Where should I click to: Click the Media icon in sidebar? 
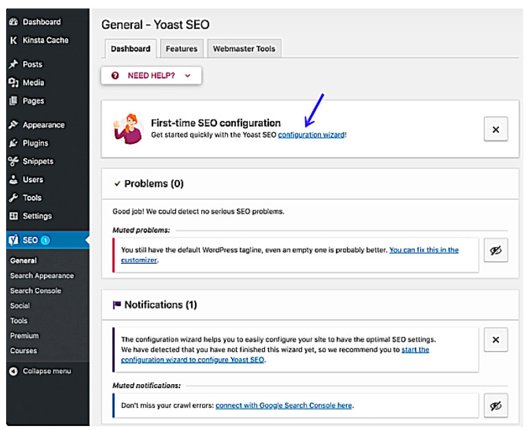pos(14,82)
